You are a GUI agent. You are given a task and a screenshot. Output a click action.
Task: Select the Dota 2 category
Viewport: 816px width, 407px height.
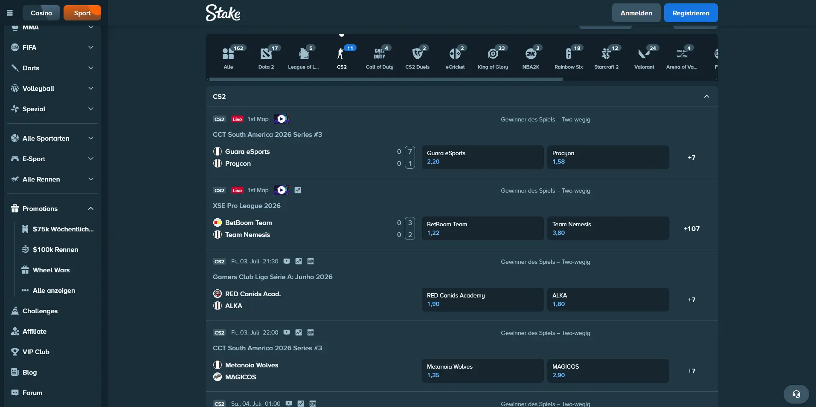[x=266, y=58]
